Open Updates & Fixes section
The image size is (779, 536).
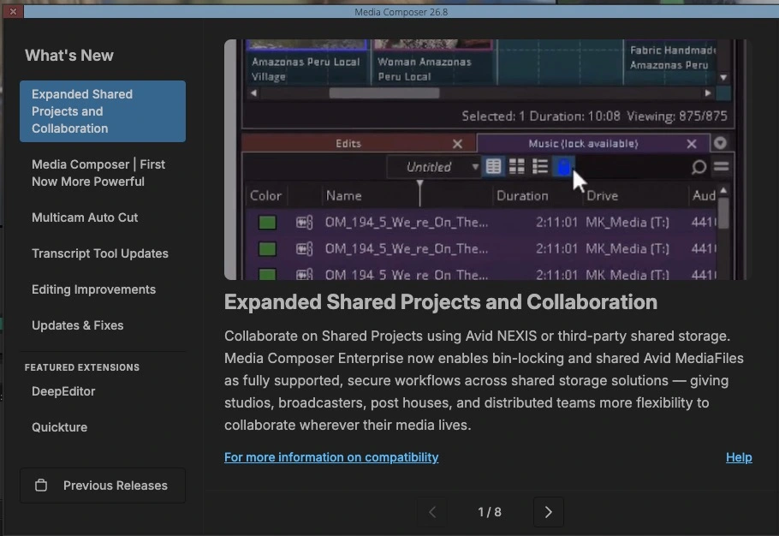pos(78,325)
